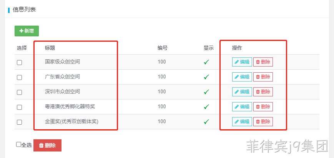The image size is (334, 158).
Task: Delete the 广东省众创空间 entry
Action: (263, 77)
